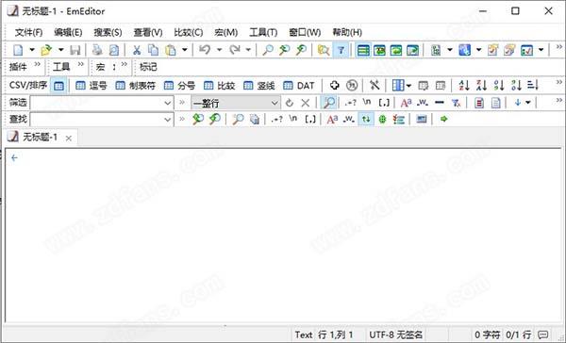Cut selection with the scissors icon

click(137, 50)
